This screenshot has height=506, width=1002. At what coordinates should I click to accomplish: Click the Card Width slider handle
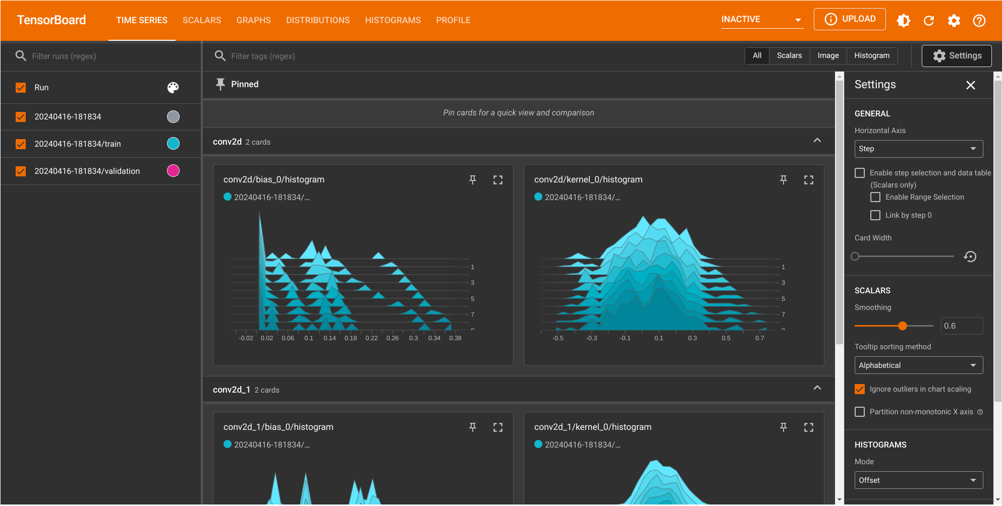[x=855, y=257]
